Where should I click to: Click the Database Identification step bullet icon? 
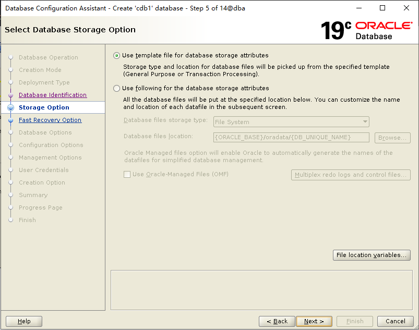(x=10, y=95)
